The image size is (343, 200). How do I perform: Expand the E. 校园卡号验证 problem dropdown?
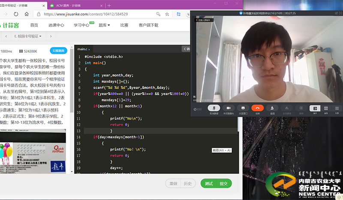[28, 36]
